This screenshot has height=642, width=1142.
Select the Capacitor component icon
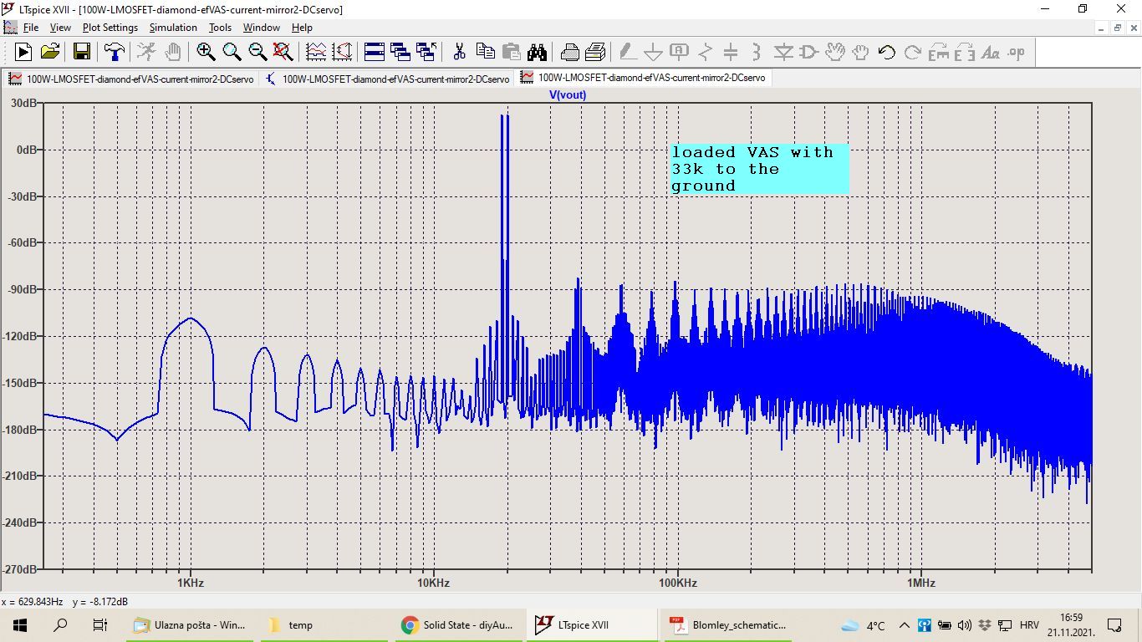[x=731, y=52]
